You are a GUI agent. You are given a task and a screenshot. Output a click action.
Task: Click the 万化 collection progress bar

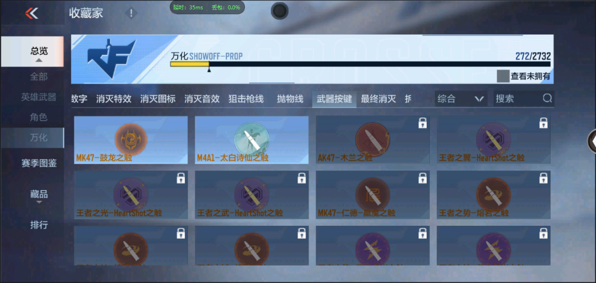pos(360,64)
